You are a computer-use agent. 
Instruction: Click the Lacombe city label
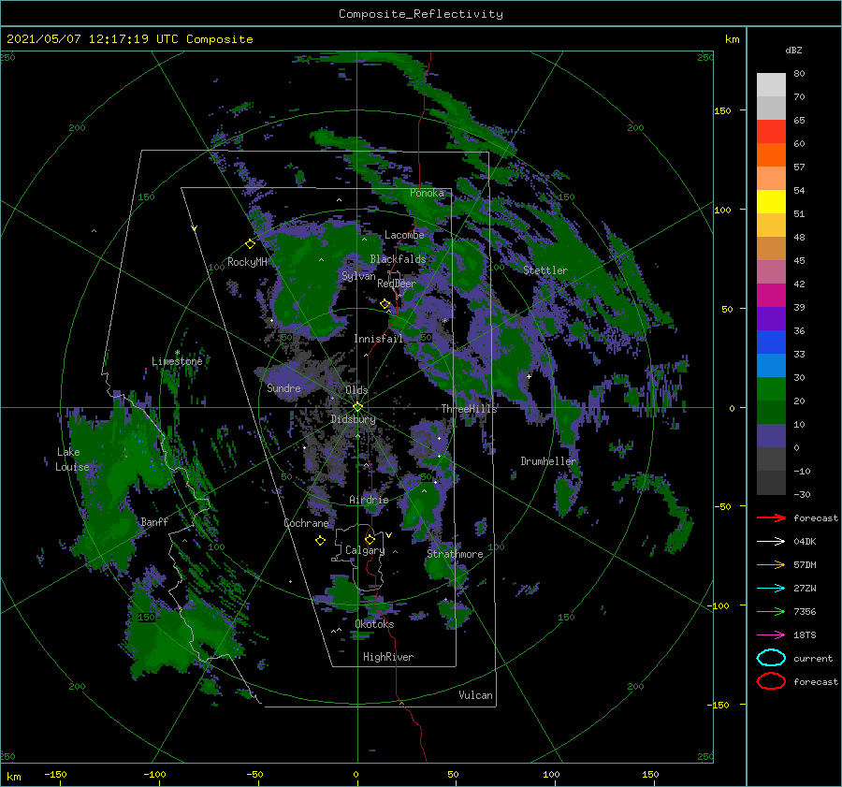pos(404,235)
